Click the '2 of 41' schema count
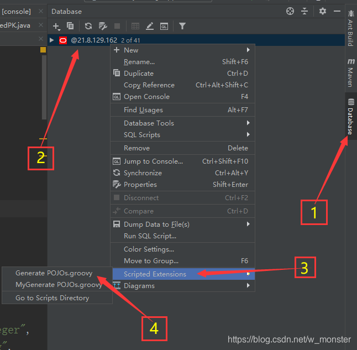 130,40
